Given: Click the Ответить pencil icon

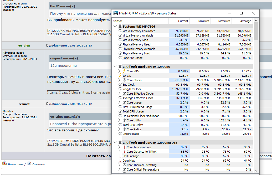Looking at the screenshot, I should [29, 164].
